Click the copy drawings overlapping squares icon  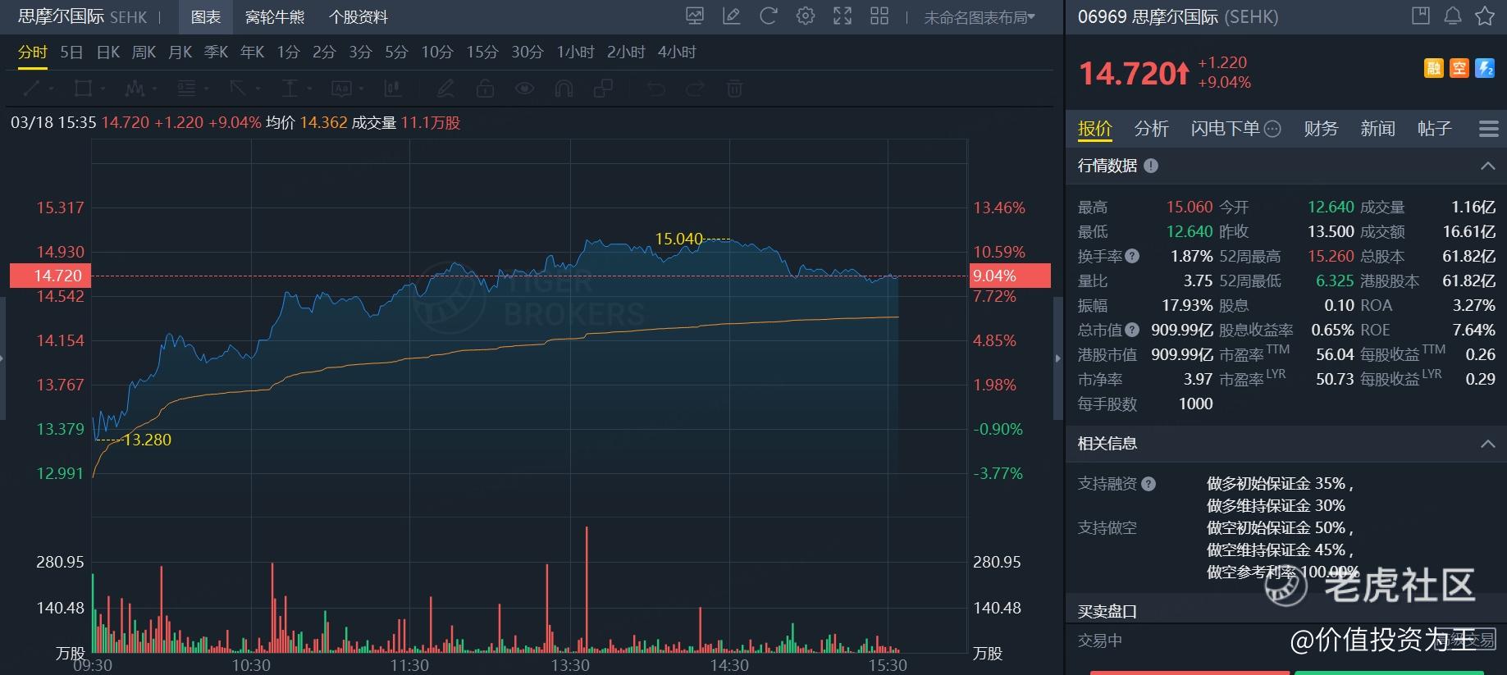click(603, 88)
